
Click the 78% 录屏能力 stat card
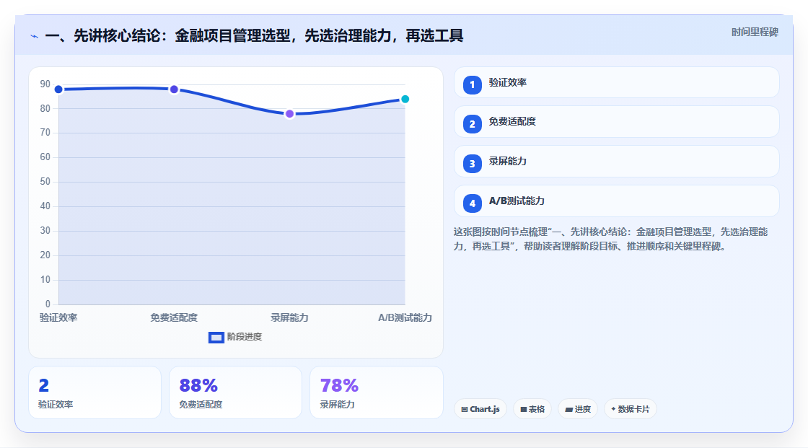[376, 393]
